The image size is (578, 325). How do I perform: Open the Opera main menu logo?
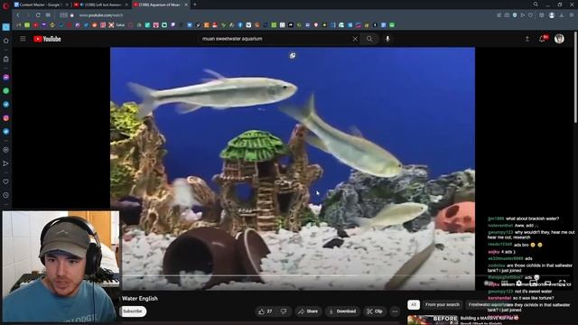point(5,5)
